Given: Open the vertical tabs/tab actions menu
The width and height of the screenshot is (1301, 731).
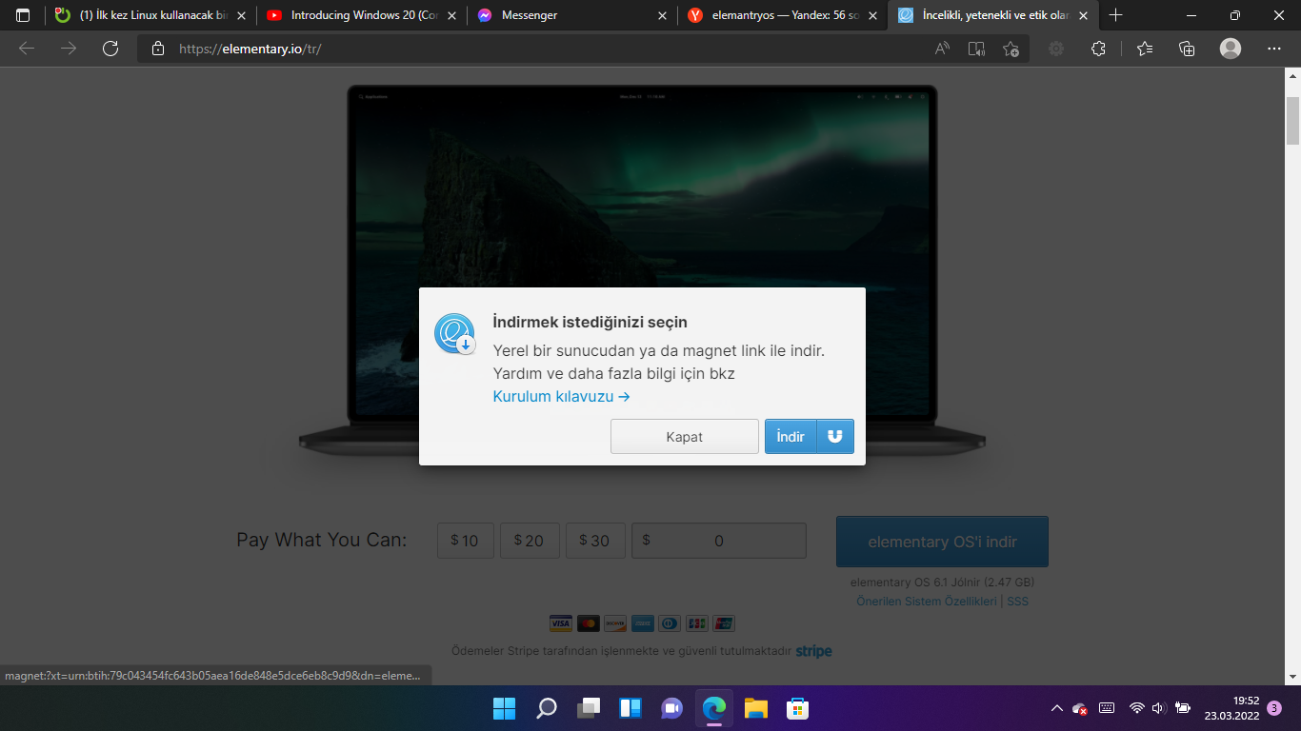Looking at the screenshot, I should [23, 15].
